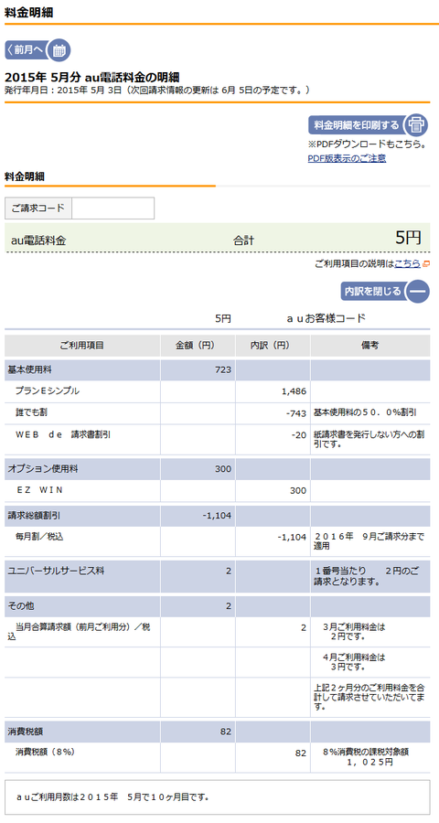Select the ユニバーサルサービス料 row
The image size is (439, 823).
tap(218, 576)
